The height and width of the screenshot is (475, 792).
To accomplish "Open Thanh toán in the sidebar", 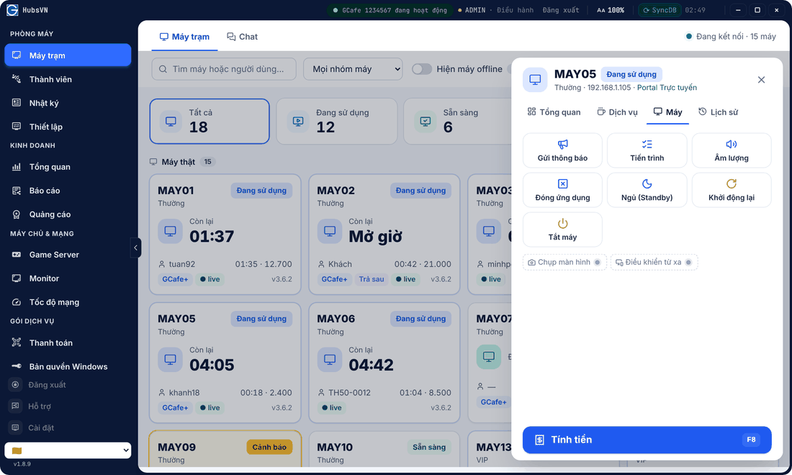I will click(68, 343).
